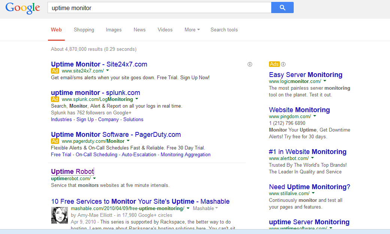Open Amy-Mae Elliott author photo thumbnail
Viewport: 390px width, 234px height.
(60, 215)
